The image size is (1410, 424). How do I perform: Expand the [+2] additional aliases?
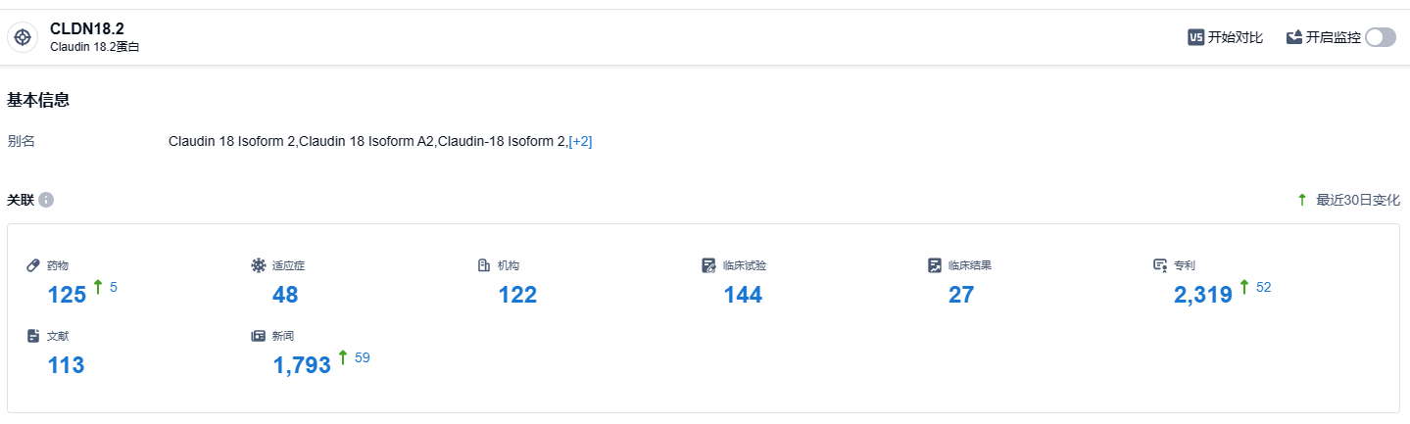(580, 141)
